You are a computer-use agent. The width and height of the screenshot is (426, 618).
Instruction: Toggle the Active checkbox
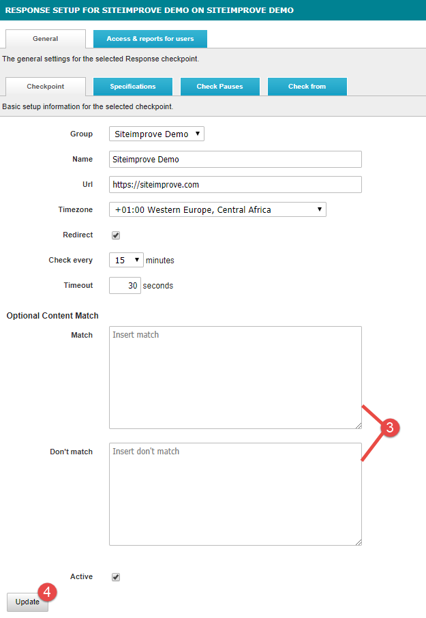[x=116, y=577]
